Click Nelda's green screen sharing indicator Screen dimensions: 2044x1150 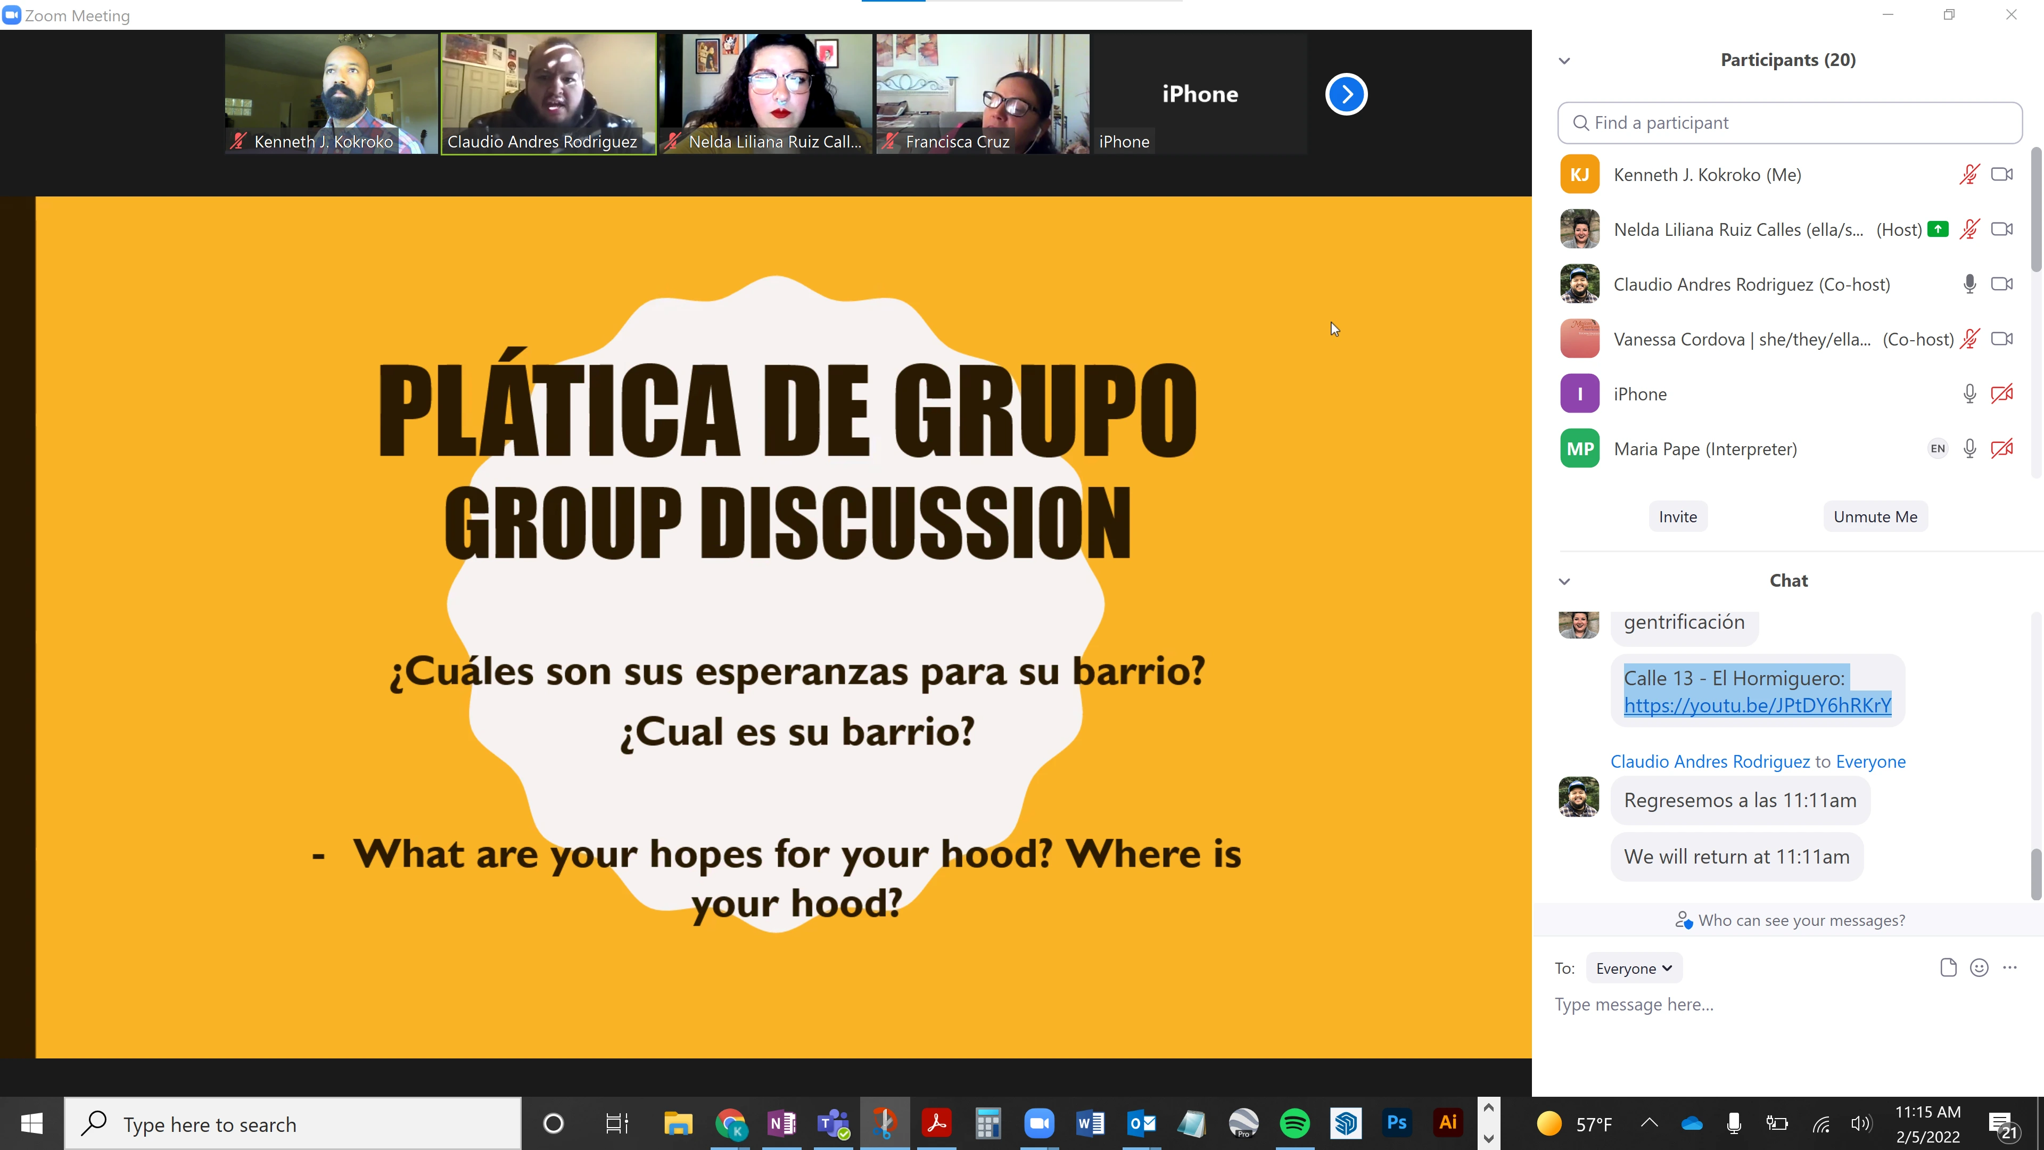point(1938,229)
